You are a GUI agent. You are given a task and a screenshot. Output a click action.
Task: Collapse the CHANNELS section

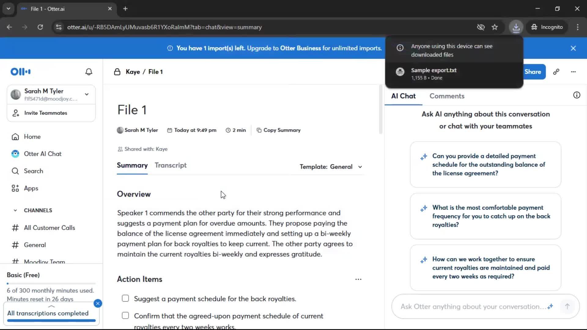point(15,210)
